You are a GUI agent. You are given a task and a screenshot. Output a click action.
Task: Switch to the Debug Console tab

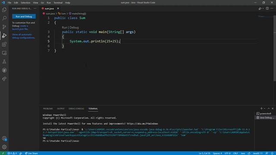click(x=76, y=108)
